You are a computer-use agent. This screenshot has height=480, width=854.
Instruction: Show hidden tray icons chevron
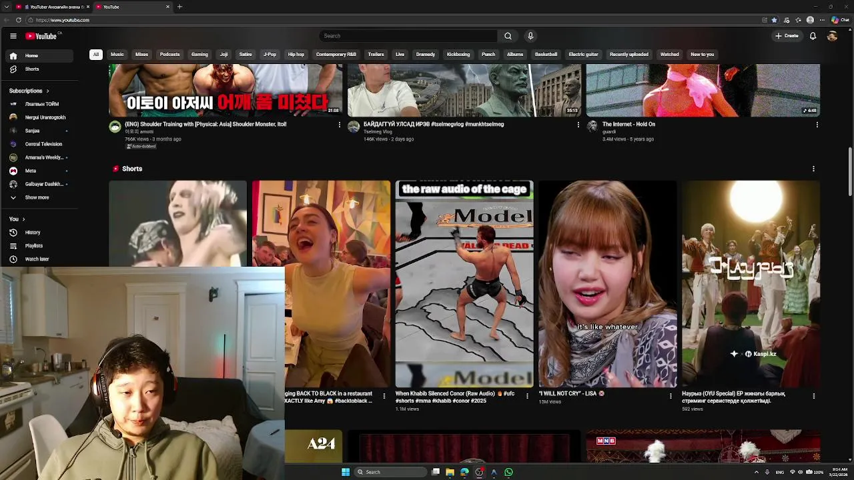tap(756, 472)
